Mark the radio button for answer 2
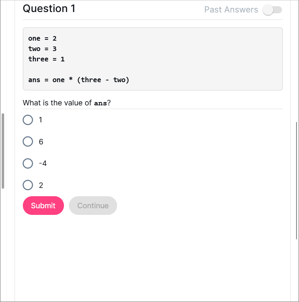The width and height of the screenshot is (299, 302). (x=28, y=185)
